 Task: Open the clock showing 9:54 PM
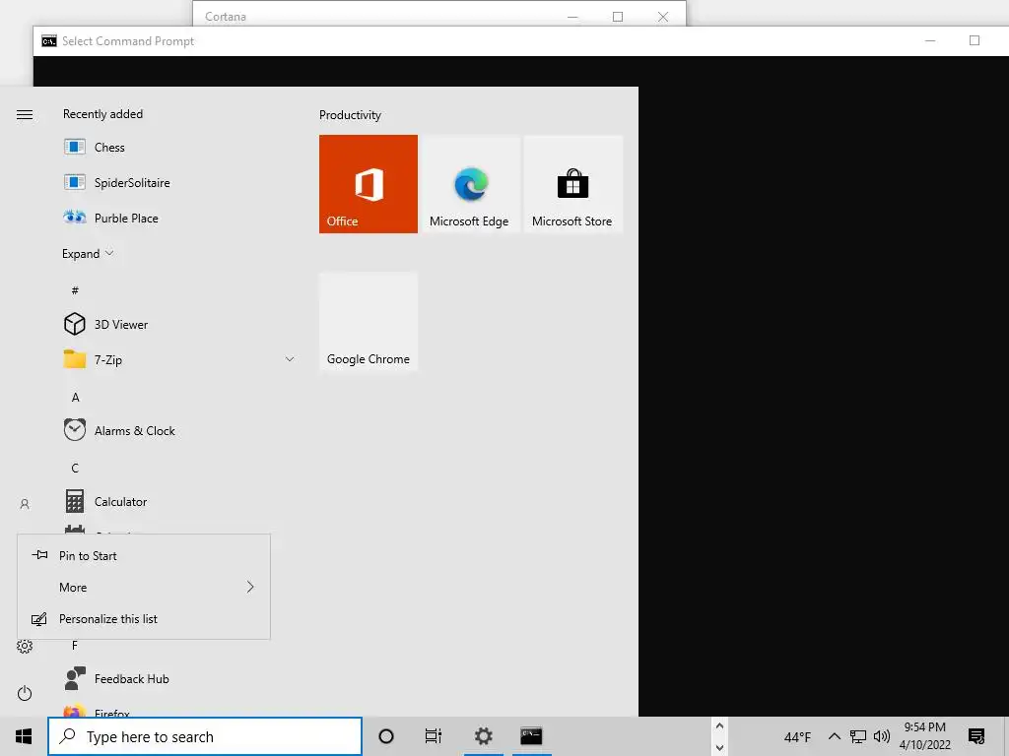click(924, 727)
